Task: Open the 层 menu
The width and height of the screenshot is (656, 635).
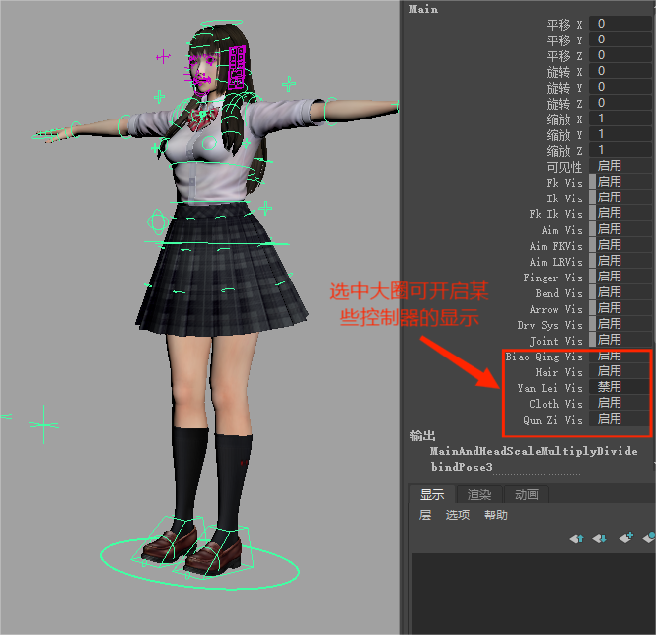Action: click(425, 516)
